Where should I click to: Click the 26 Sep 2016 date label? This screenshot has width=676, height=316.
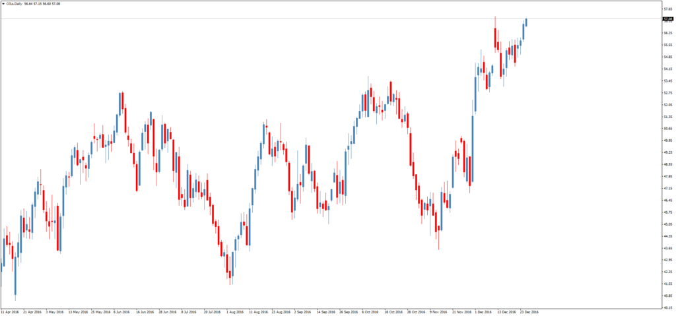[348, 311]
